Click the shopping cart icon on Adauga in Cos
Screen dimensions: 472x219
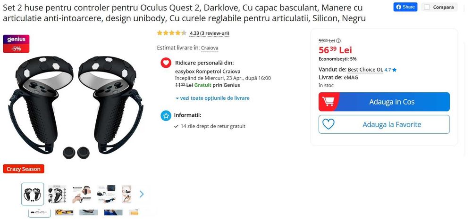click(x=328, y=102)
